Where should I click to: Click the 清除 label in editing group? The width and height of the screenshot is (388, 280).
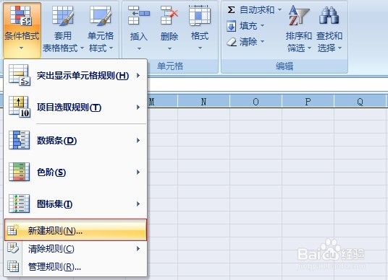[x=248, y=42]
